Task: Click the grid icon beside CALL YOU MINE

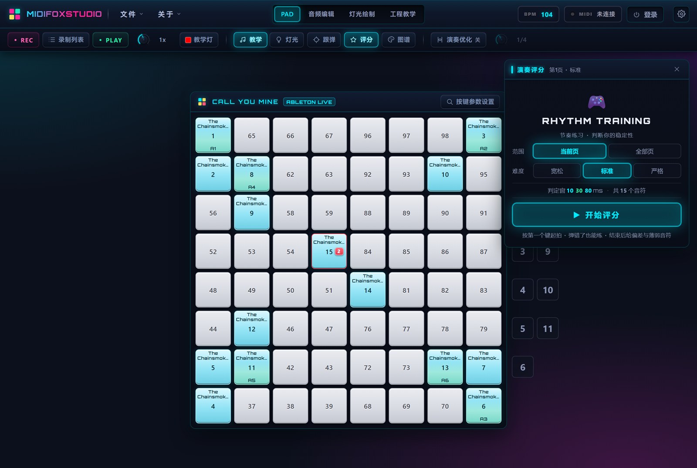Action: pos(202,102)
